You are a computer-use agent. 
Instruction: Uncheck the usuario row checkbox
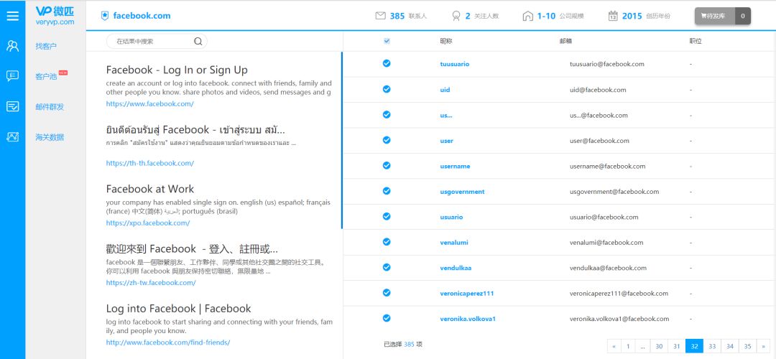[387, 216]
